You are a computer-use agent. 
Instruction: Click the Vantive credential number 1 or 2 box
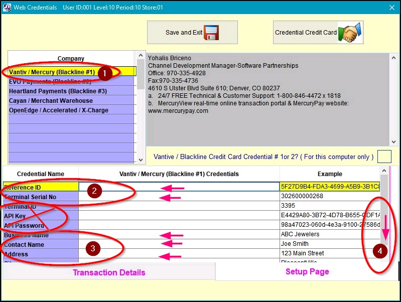coord(384,157)
